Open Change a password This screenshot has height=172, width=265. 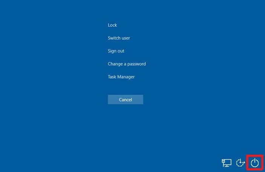click(127, 64)
